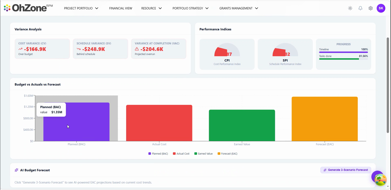The image size is (391, 190).
Task: Click the Schedule Variance trend-down icon
Action: (79, 49)
